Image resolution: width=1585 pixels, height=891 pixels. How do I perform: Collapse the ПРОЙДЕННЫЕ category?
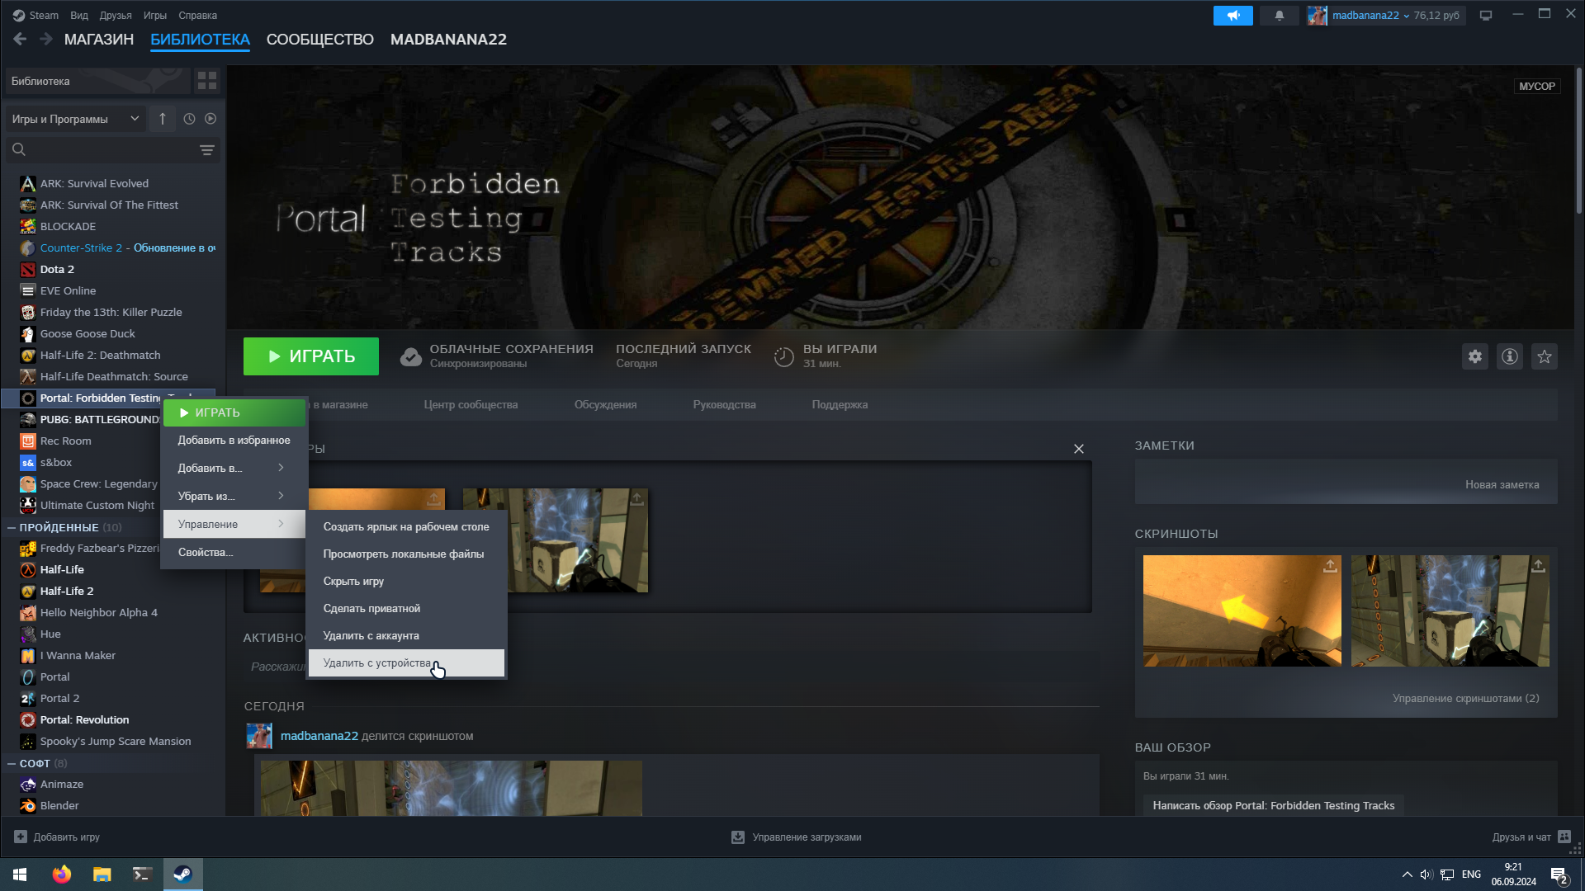pos(12,527)
